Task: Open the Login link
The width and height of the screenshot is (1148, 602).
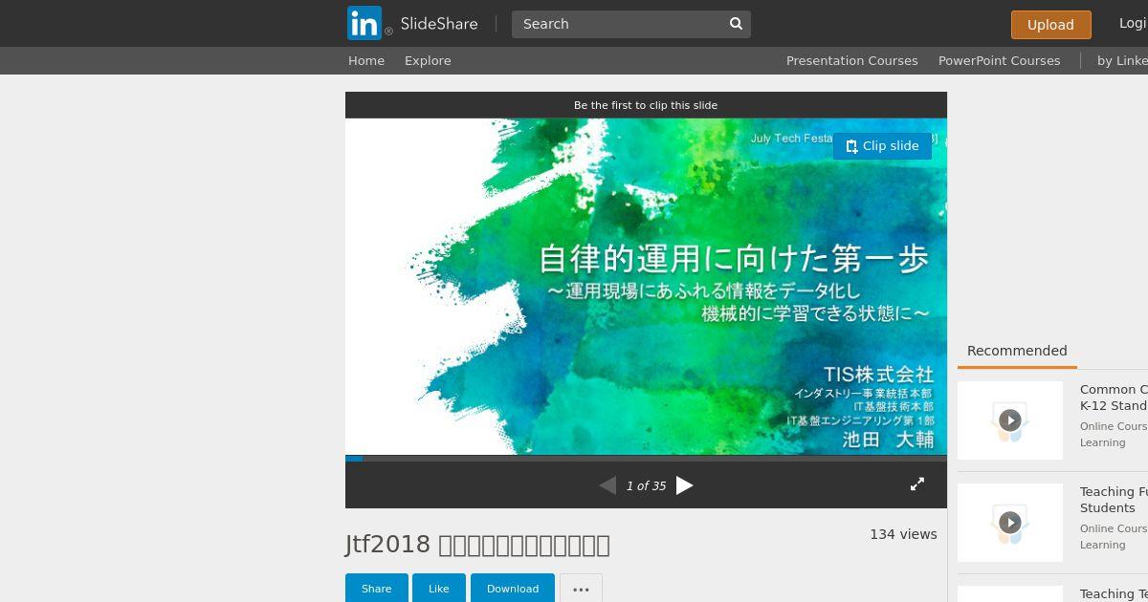Action: point(1134,24)
